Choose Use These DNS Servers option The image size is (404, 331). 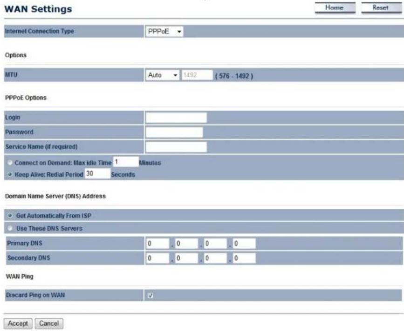10,228
